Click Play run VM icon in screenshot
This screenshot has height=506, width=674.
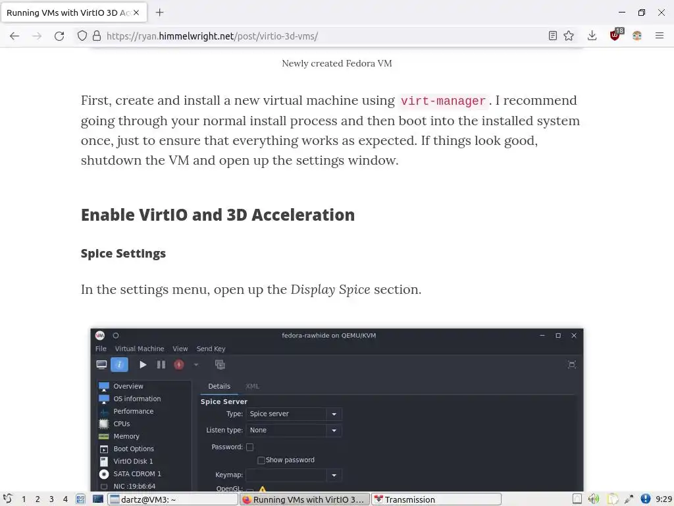[x=143, y=365]
